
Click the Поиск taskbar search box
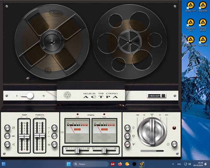(91, 164)
